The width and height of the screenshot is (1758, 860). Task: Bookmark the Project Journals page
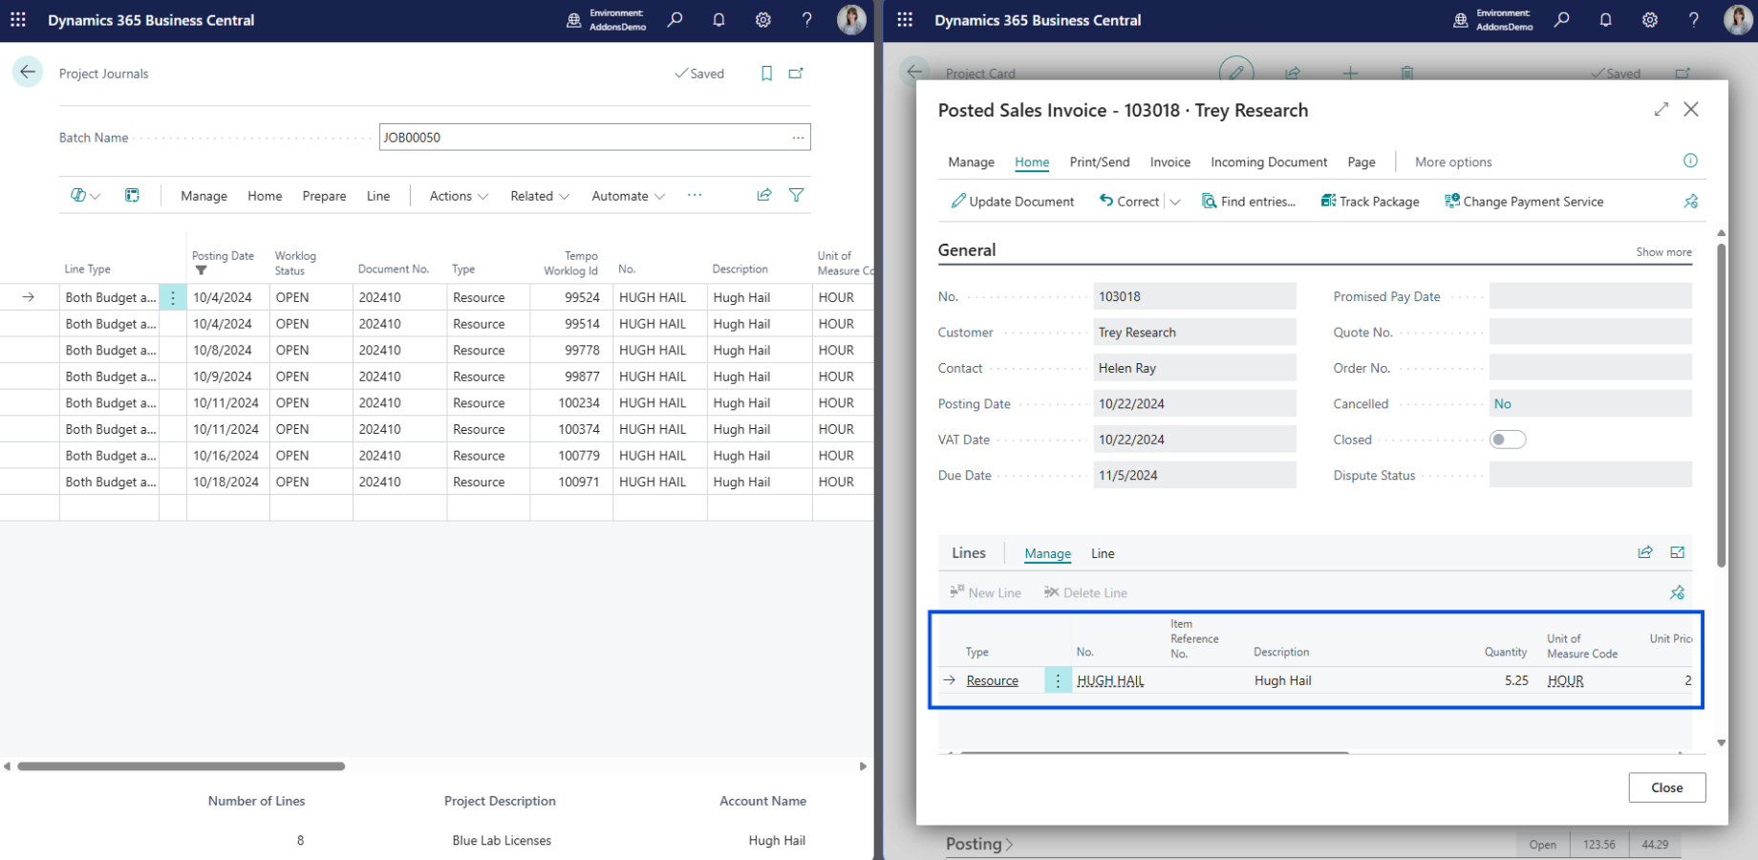tap(766, 74)
